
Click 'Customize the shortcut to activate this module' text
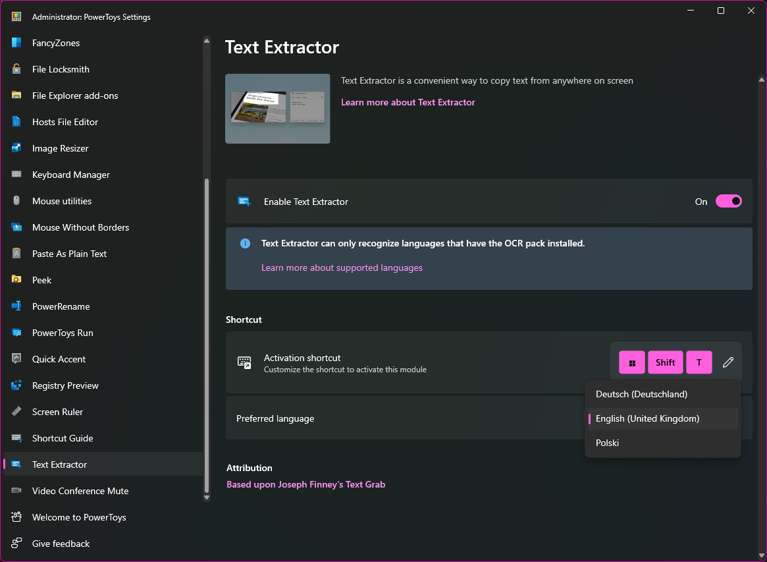[x=345, y=370]
